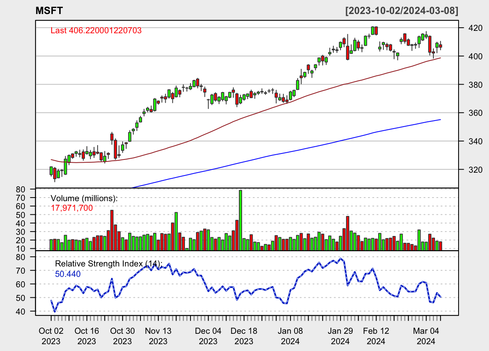489x351 pixels.
Task: Select the Oct 16 2023 date label
Action: (x=87, y=336)
